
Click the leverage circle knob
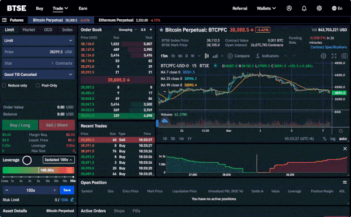click(27, 160)
